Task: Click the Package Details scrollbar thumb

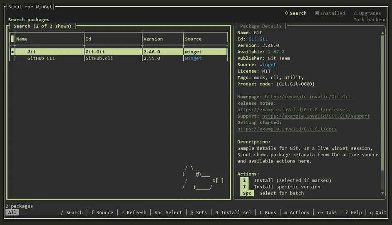Action: [x=382, y=102]
